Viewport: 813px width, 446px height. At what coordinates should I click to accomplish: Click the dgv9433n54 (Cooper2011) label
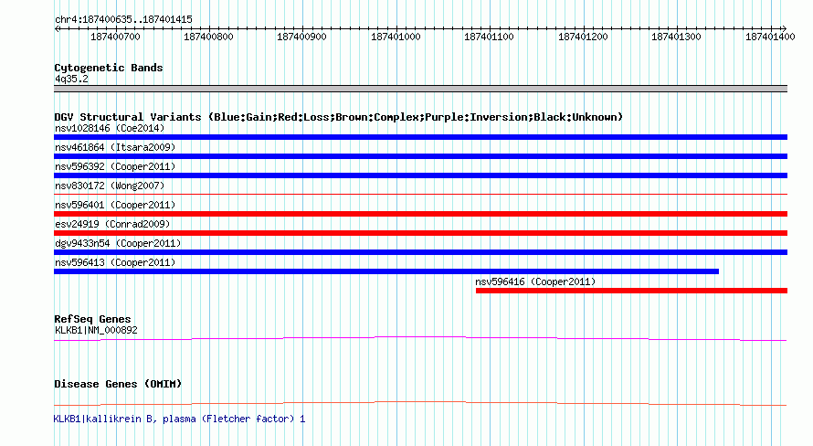click(118, 243)
